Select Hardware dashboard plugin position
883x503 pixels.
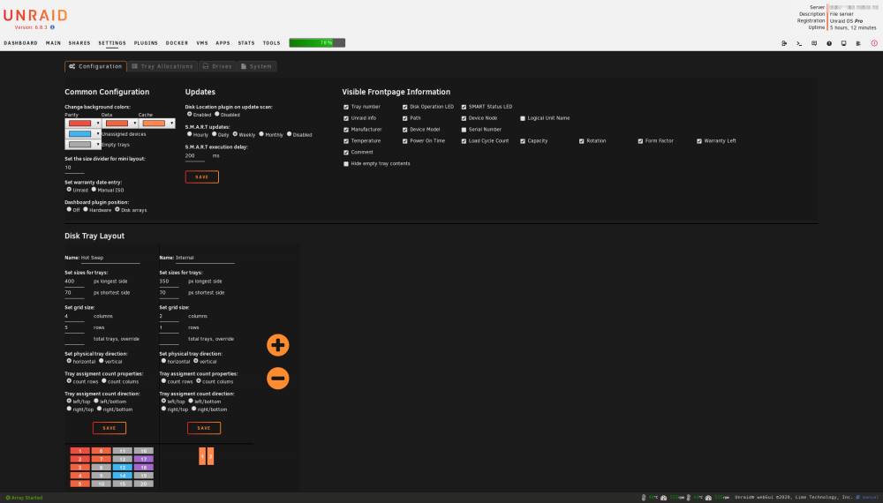pos(86,209)
